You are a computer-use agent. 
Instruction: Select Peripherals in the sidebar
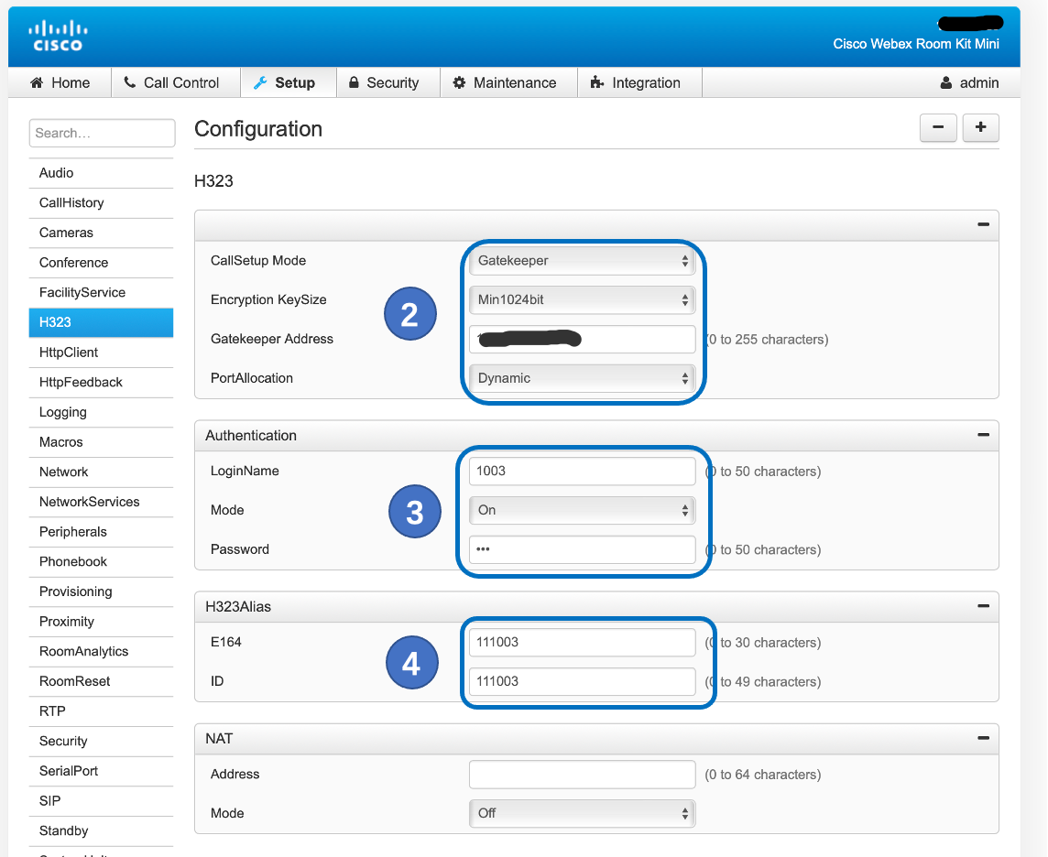(101, 532)
